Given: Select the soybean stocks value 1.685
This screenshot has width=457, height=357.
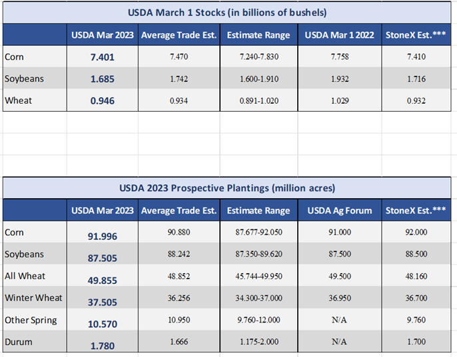Looking at the screenshot, I should click(102, 79).
